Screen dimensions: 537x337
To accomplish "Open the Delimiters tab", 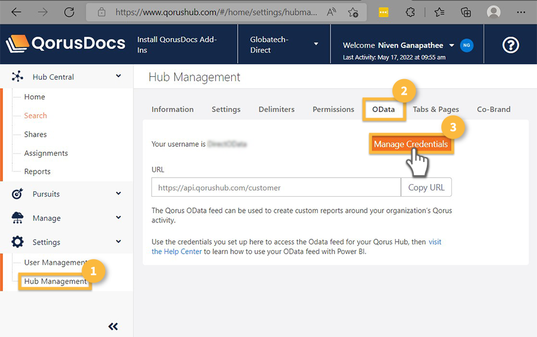I will point(277,109).
